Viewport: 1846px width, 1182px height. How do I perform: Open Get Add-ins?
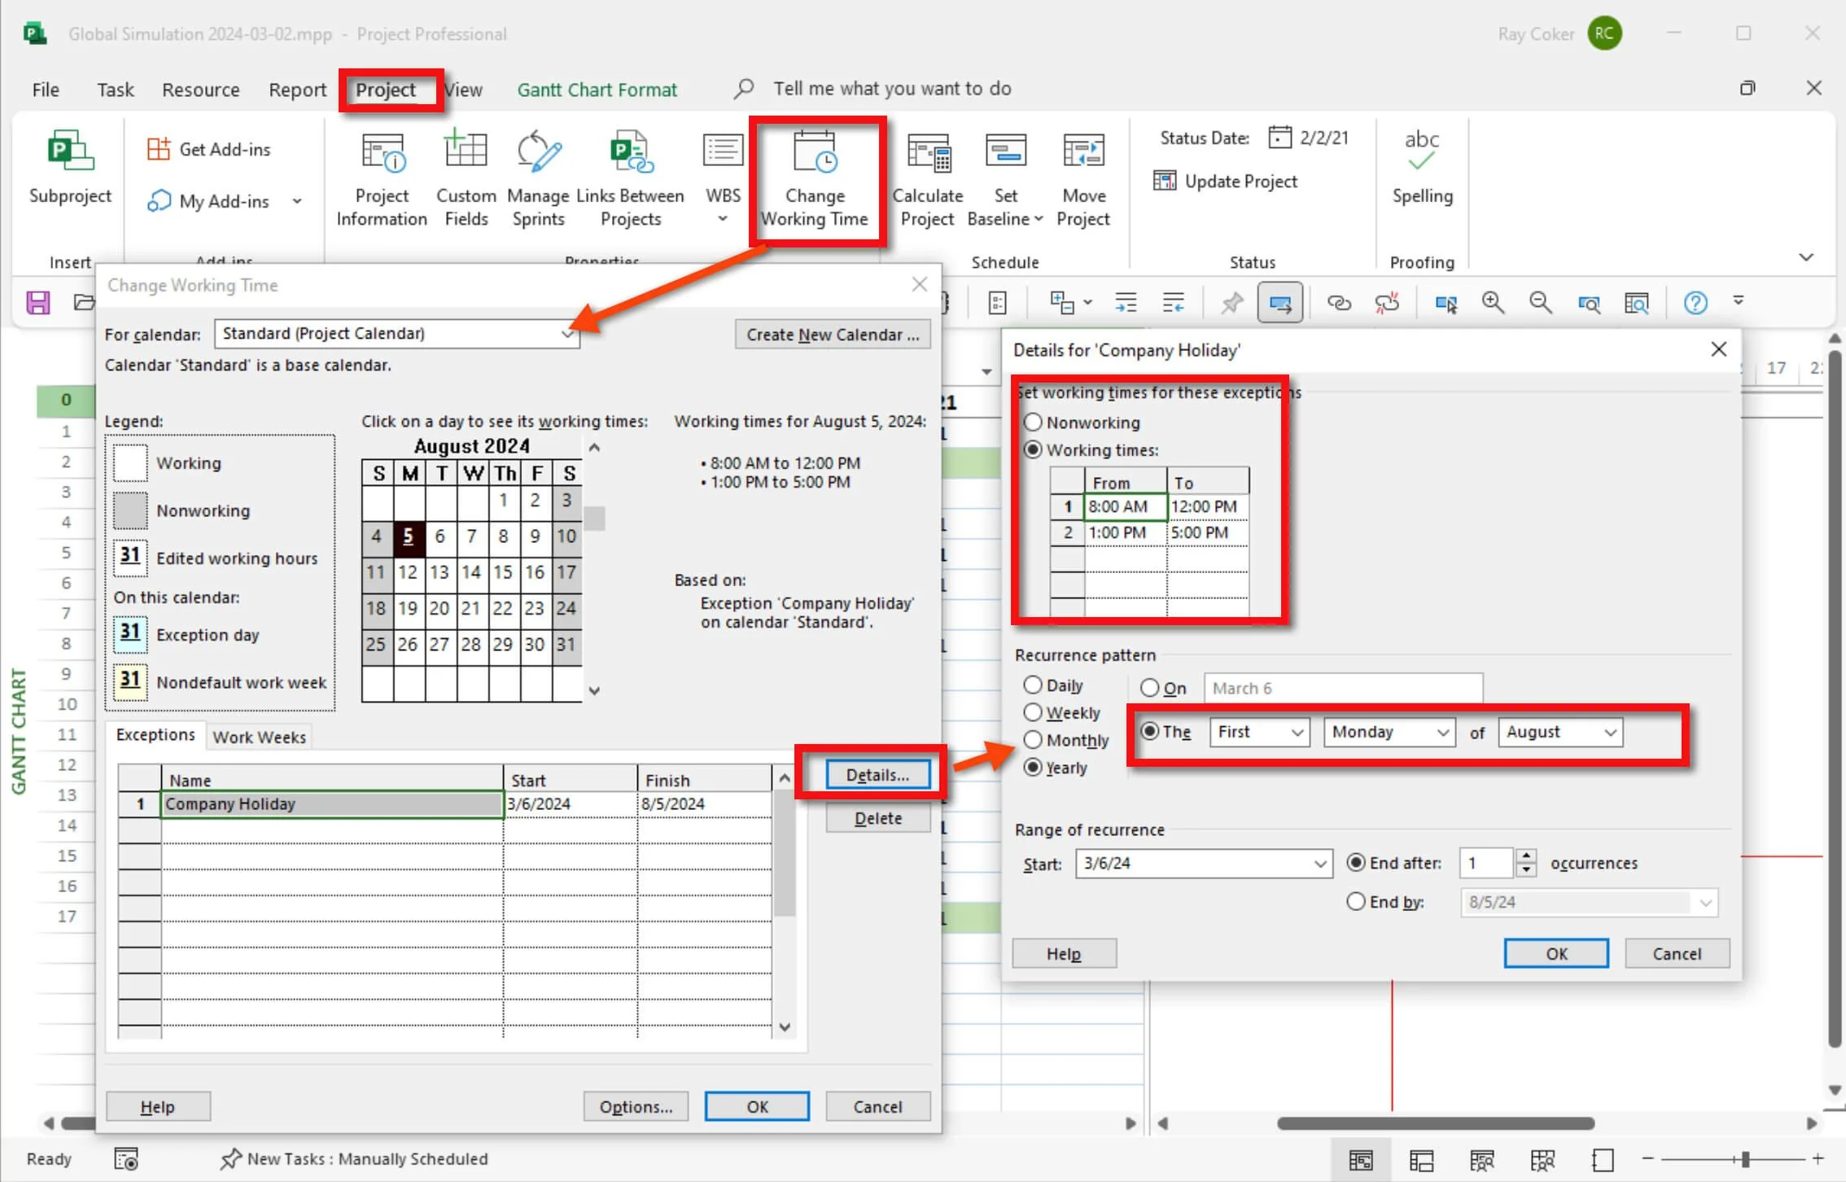click(209, 149)
